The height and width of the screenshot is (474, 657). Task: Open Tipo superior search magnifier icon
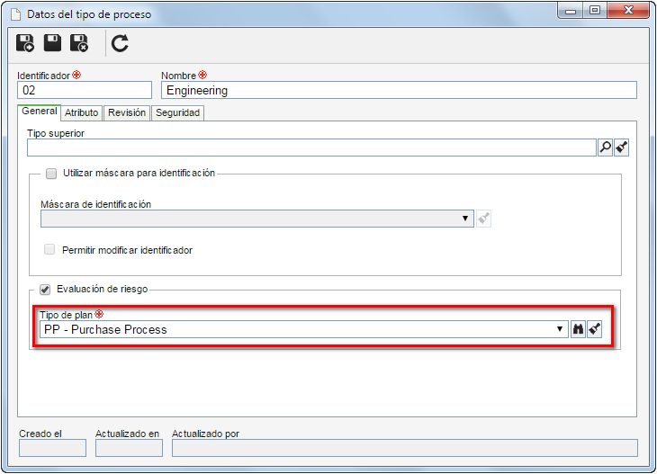pos(606,148)
